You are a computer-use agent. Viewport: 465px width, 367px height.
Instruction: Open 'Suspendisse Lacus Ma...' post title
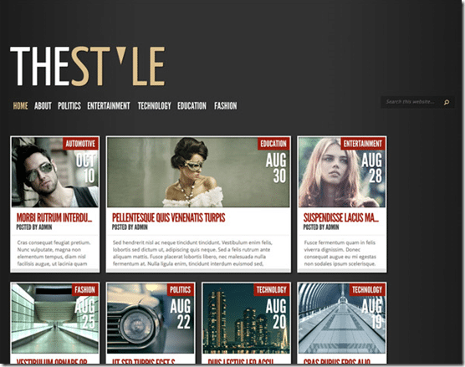(x=341, y=218)
